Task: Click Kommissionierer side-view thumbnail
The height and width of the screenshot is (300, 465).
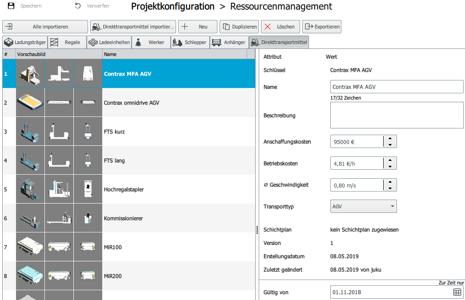Action: tap(59, 218)
